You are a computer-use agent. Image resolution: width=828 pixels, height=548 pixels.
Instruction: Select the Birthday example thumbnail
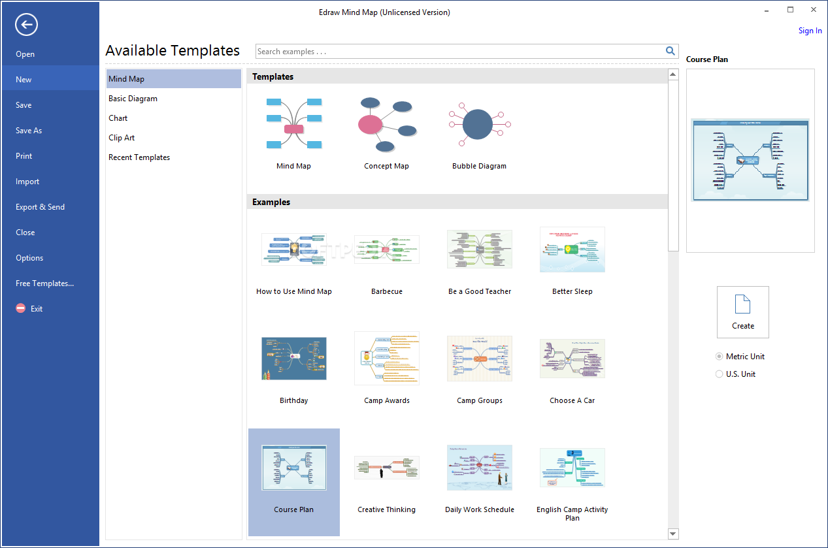coord(294,359)
